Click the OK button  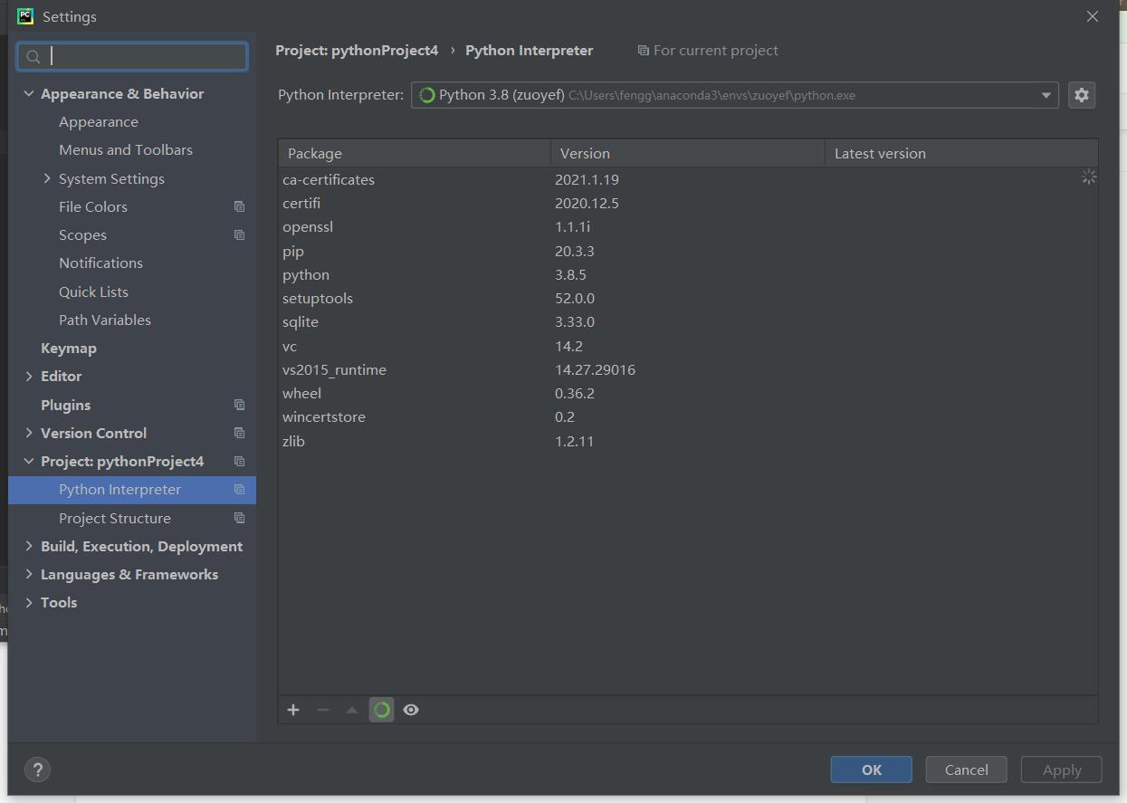click(x=871, y=770)
